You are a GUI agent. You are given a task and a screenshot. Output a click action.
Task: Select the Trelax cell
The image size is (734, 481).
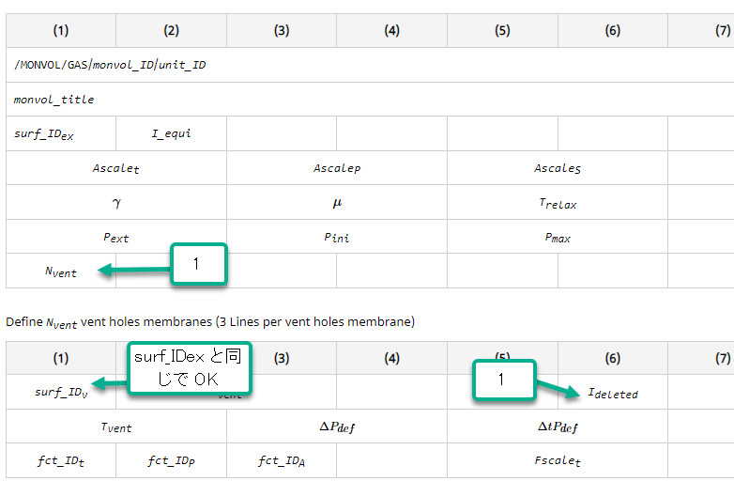coord(558,202)
